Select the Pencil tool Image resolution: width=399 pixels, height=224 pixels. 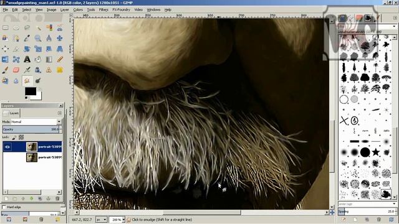point(60,60)
